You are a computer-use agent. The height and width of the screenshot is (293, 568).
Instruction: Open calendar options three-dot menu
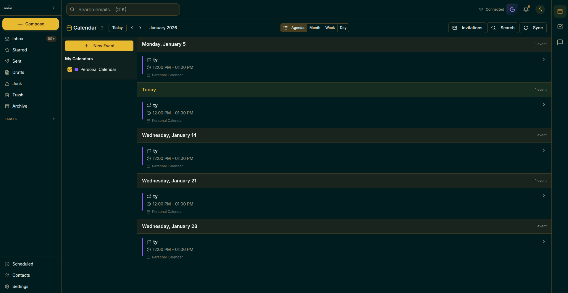tap(102, 28)
